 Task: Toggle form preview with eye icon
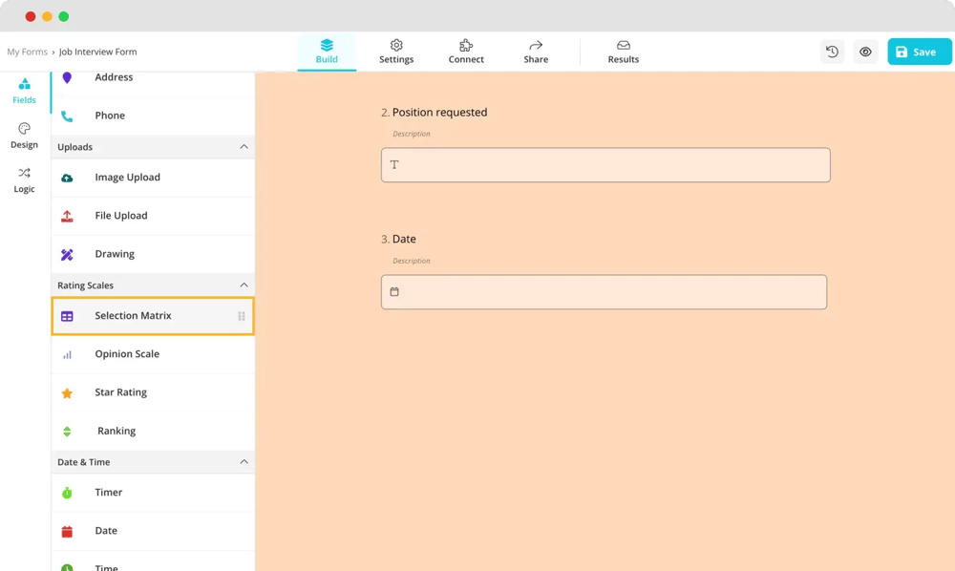[865, 52]
